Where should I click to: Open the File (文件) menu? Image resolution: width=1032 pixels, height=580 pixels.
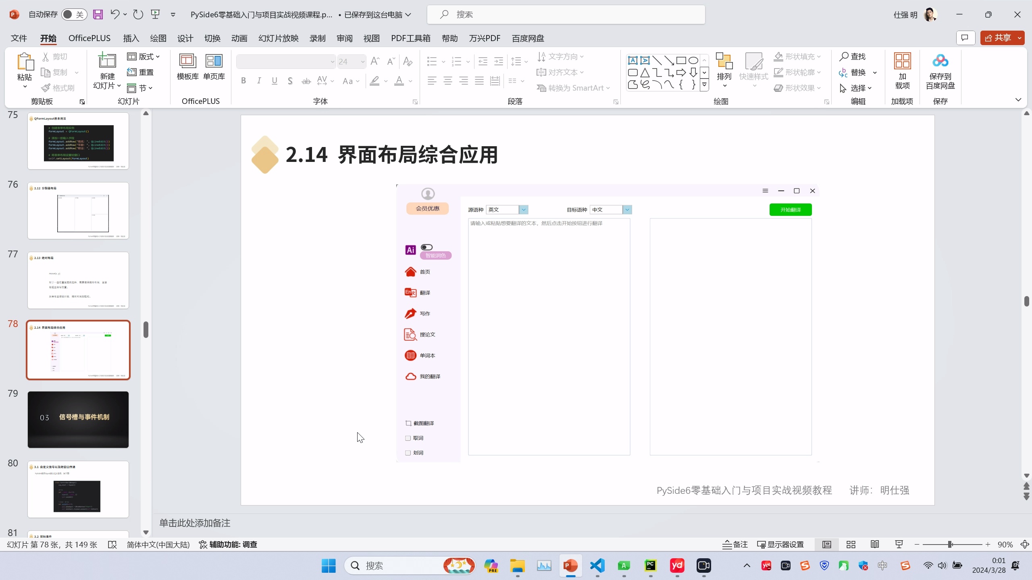(x=19, y=38)
